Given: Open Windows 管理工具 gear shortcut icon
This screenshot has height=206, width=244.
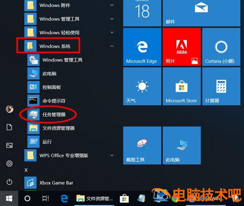Looking at the screenshot, I should click(34, 60).
